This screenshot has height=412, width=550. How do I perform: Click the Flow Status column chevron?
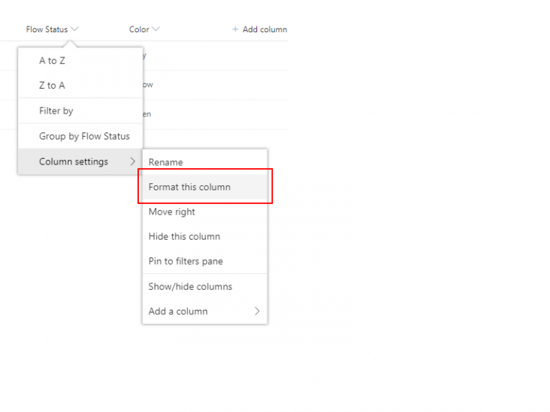click(75, 29)
